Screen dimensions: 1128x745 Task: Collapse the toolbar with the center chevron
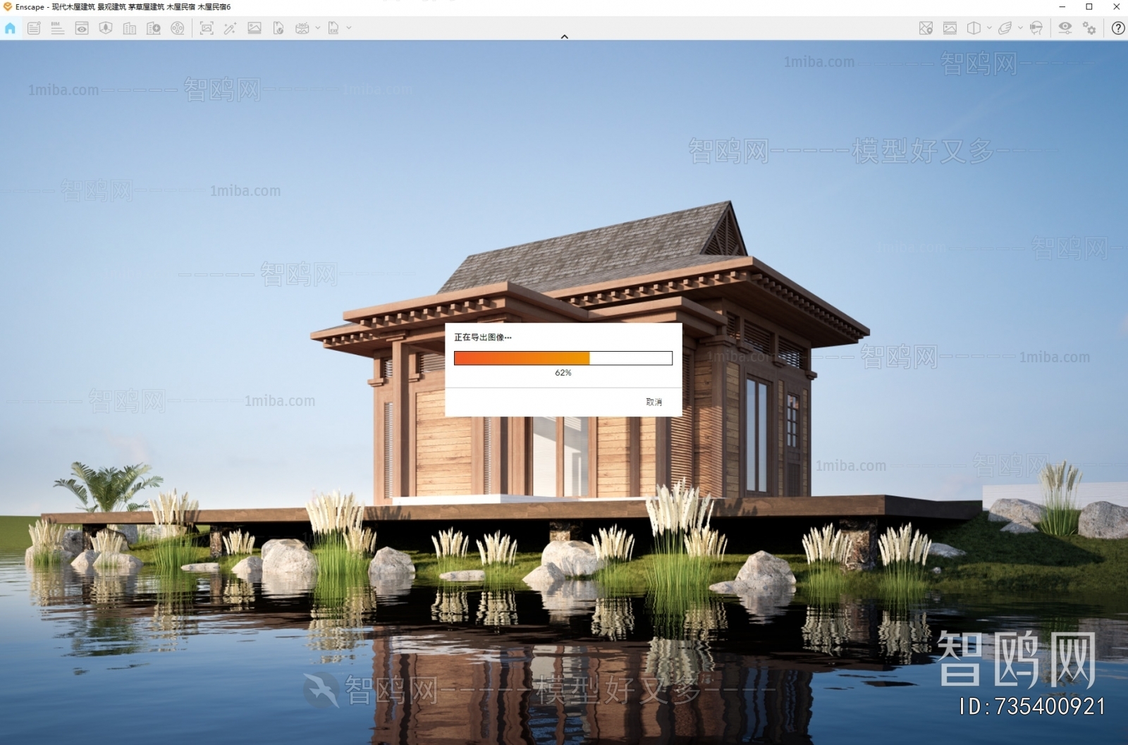pos(564,37)
